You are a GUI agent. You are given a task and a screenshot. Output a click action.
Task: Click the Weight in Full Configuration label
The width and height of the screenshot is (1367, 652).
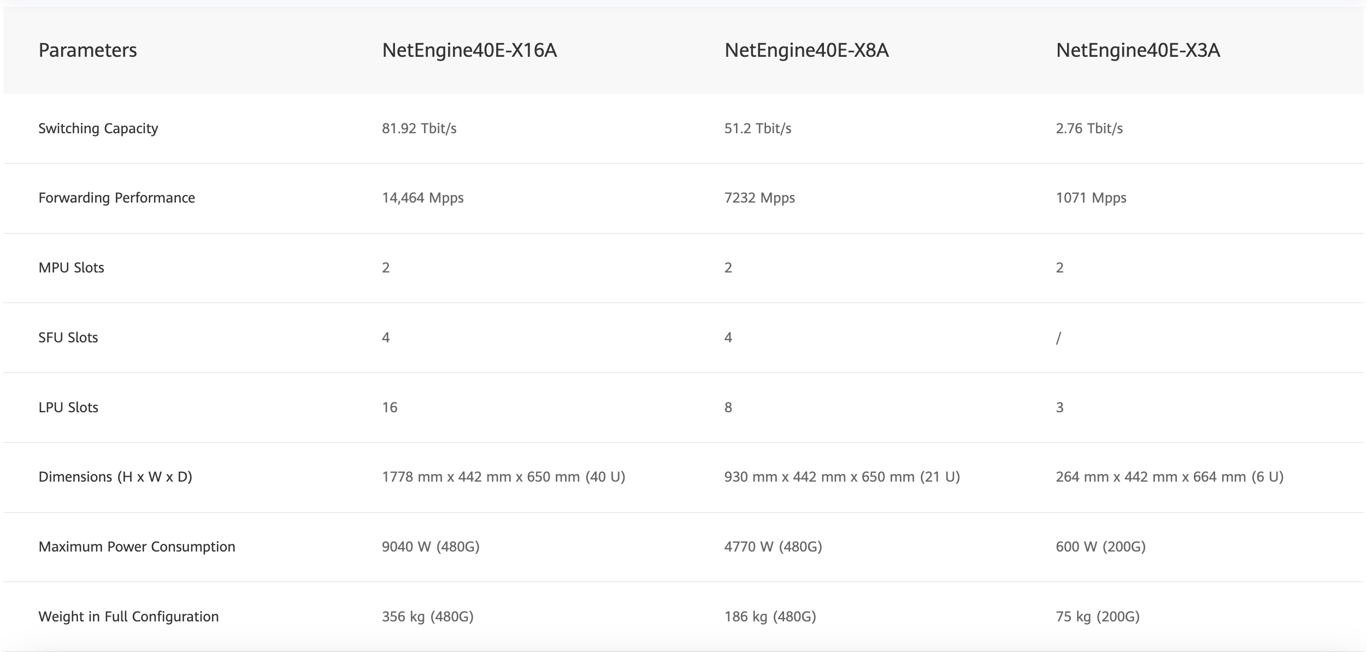[x=128, y=617]
